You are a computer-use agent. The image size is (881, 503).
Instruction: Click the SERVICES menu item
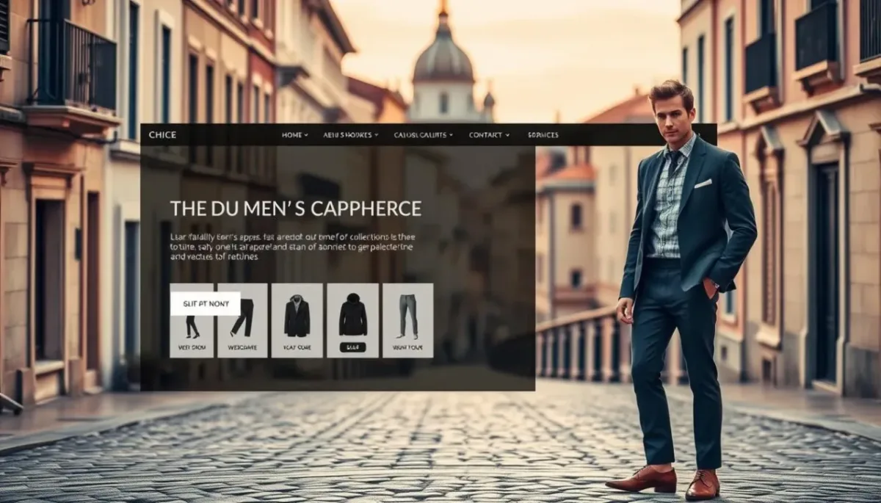coord(543,135)
